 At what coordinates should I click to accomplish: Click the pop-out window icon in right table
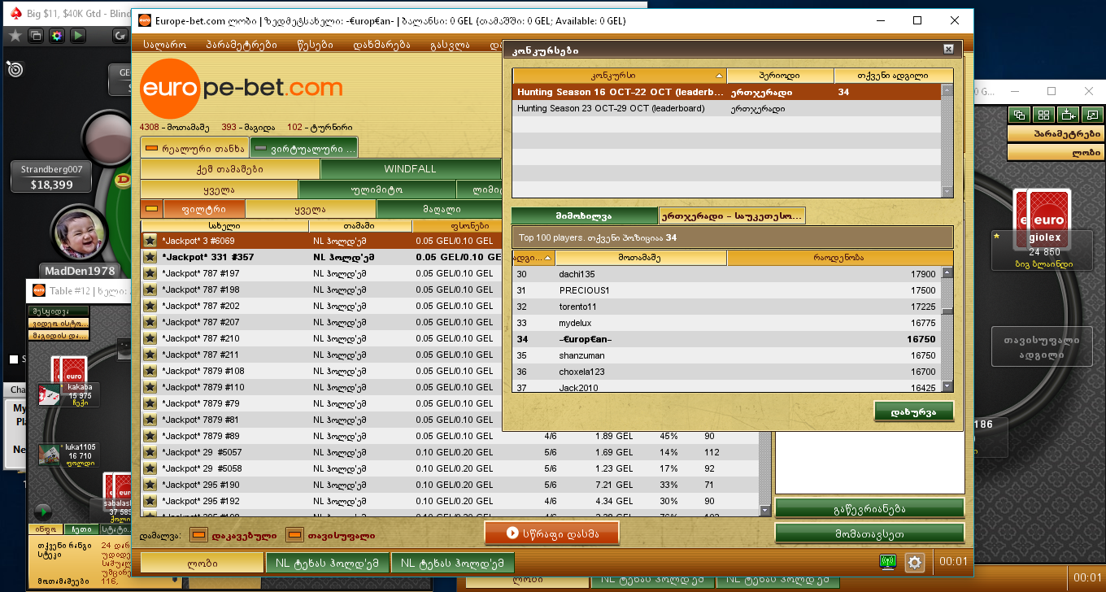tap(1092, 115)
